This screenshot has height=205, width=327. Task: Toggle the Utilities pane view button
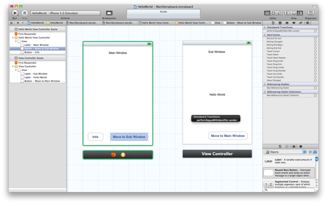pyautogui.click(x=300, y=13)
